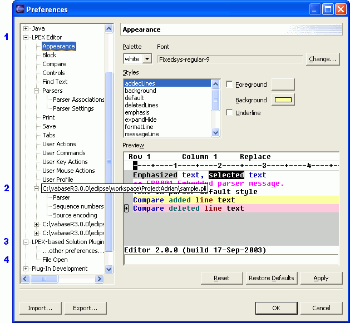Select background in Styles list
Screen dimensions: 350x323
pyautogui.click(x=167, y=91)
